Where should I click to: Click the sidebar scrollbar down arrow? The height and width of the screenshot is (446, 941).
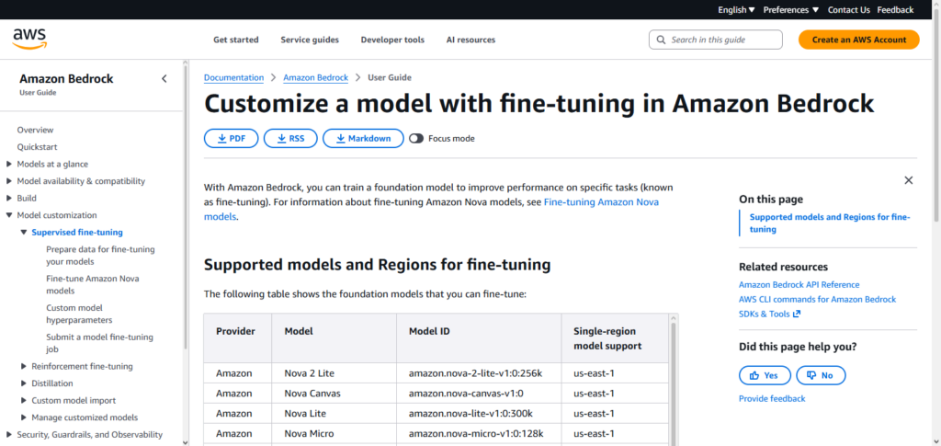coord(185,441)
